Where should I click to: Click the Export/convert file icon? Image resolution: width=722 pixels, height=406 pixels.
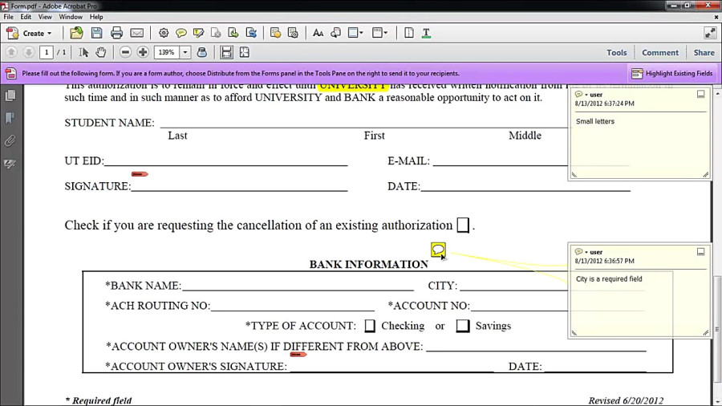(251, 33)
